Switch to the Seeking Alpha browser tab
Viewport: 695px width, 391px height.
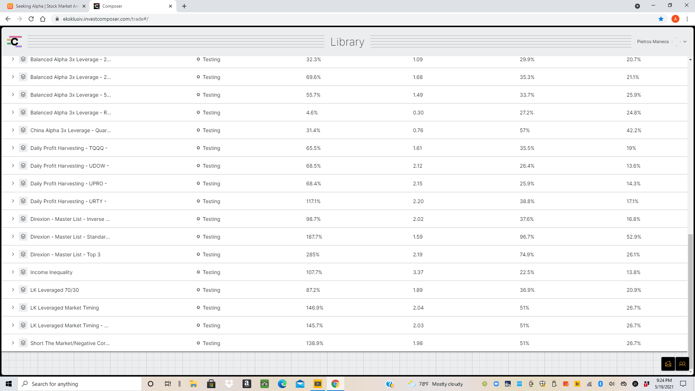tap(47, 6)
